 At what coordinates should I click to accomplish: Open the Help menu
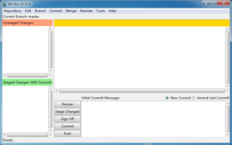click(x=112, y=11)
